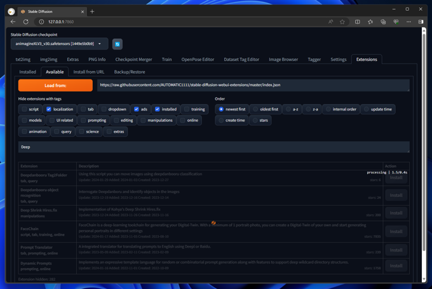Switch to the Installed sub-tab
Screen dimensions: 432x289
pos(27,72)
